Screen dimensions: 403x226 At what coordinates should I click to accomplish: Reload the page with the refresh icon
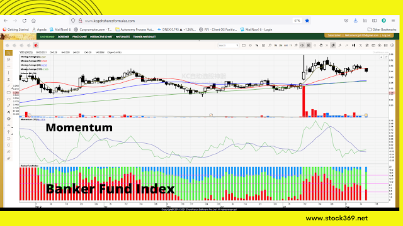(x=25, y=21)
